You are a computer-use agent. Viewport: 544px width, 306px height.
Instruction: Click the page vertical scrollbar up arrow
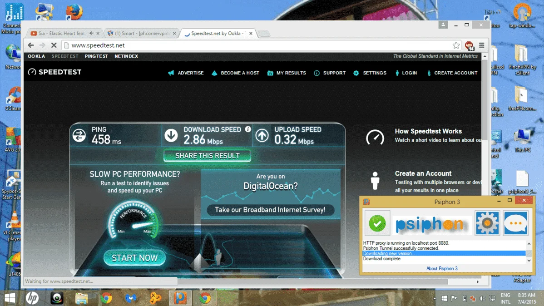485,56
